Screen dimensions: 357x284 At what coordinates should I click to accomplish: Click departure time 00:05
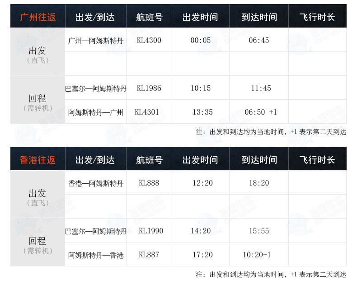coord(201,40)
